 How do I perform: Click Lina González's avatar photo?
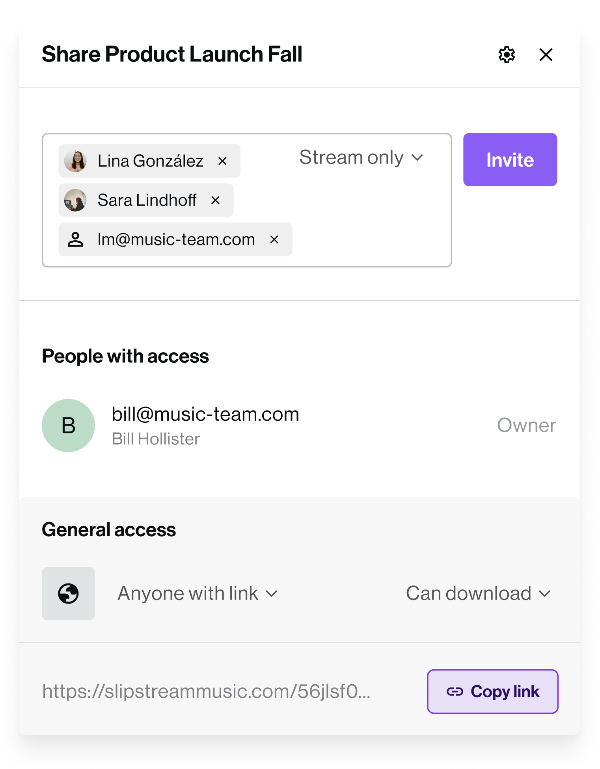[x=75, y=161]
